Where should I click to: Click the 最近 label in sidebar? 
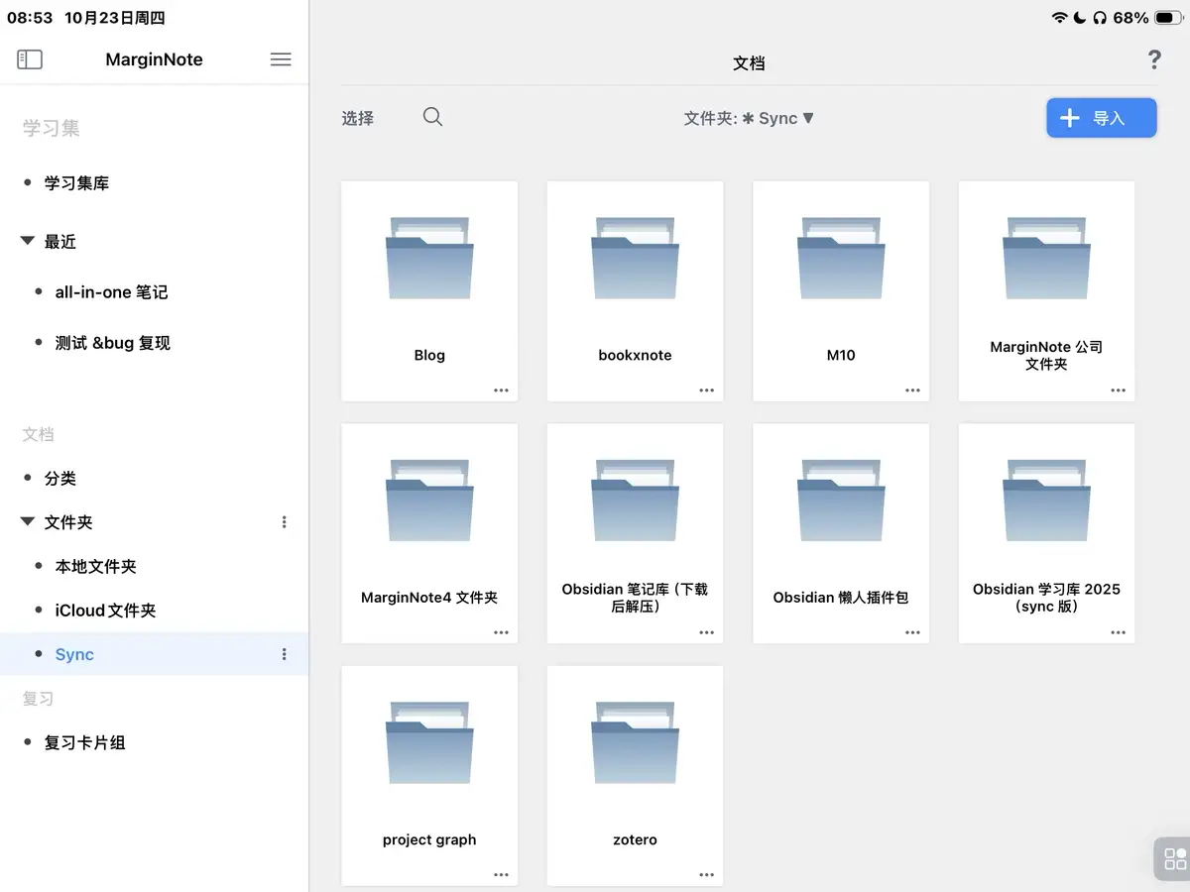pyautogui.click(x=60, y=241)
